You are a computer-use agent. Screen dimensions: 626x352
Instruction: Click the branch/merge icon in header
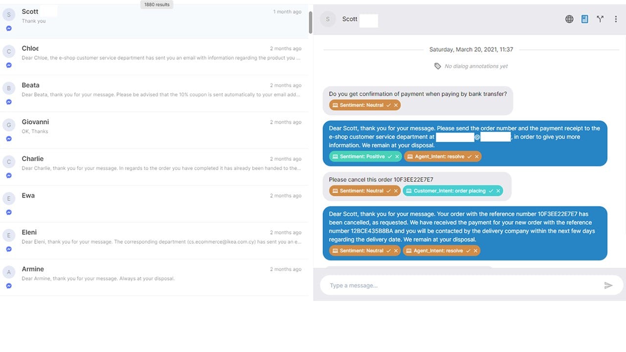[600, 19]
